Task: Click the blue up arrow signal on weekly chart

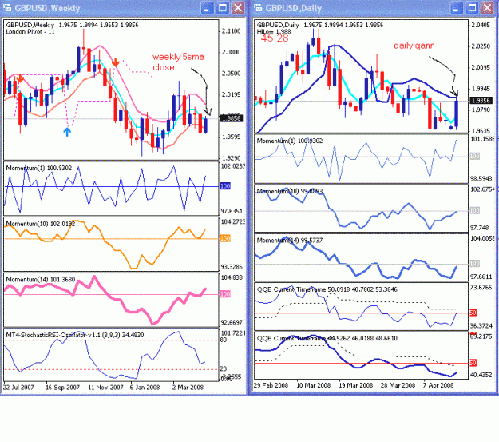Action: pyautogui.click(x=67, y=132)
